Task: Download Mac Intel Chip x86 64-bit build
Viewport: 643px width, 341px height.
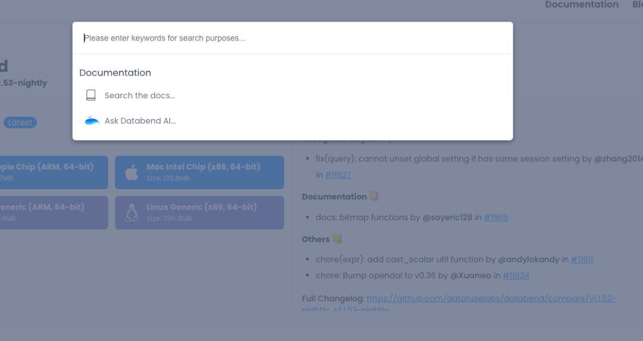Action: coord(199,173)
